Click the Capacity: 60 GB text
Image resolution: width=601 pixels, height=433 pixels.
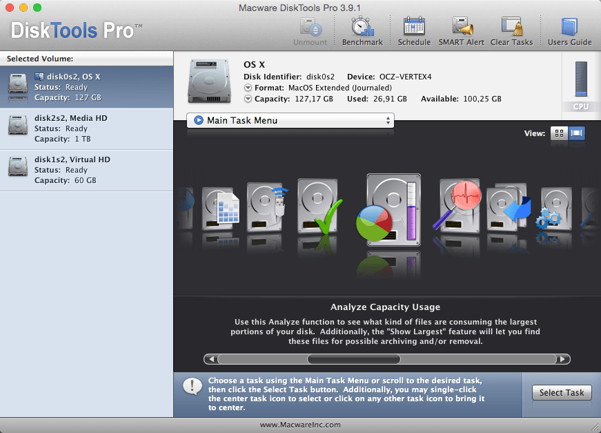65,180
